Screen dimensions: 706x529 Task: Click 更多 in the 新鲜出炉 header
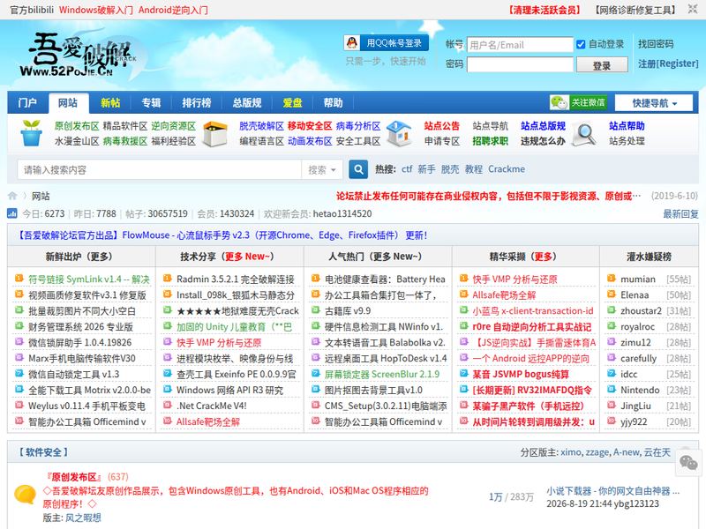[100, 257]
